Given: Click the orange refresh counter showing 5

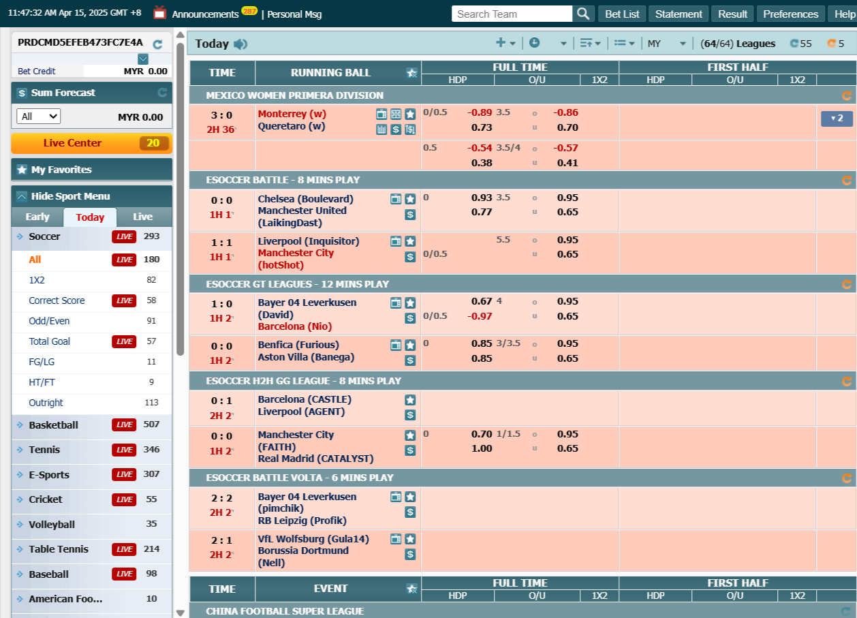Looking at the screenshot, I should tap(836, 44).
